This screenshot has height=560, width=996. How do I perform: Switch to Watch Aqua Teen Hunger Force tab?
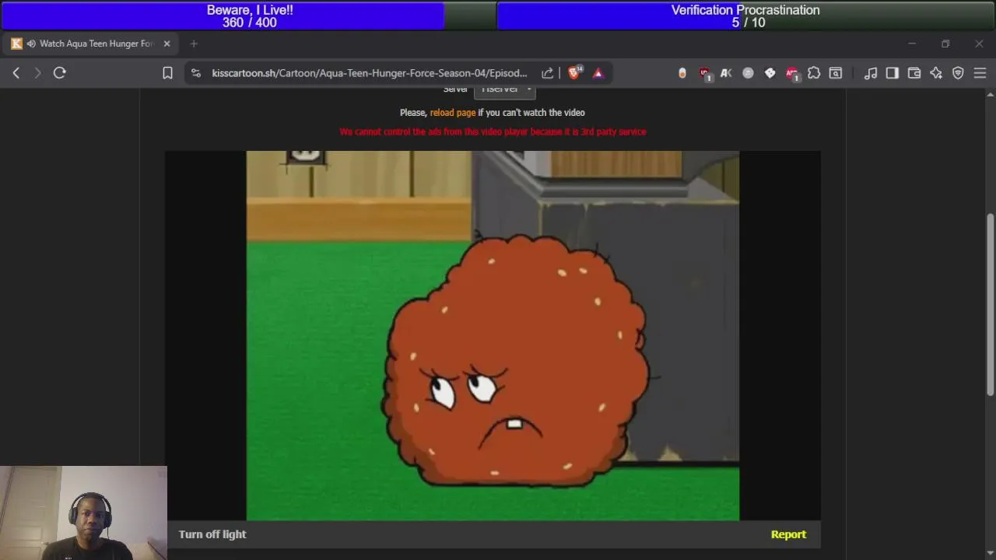(91, 44)
